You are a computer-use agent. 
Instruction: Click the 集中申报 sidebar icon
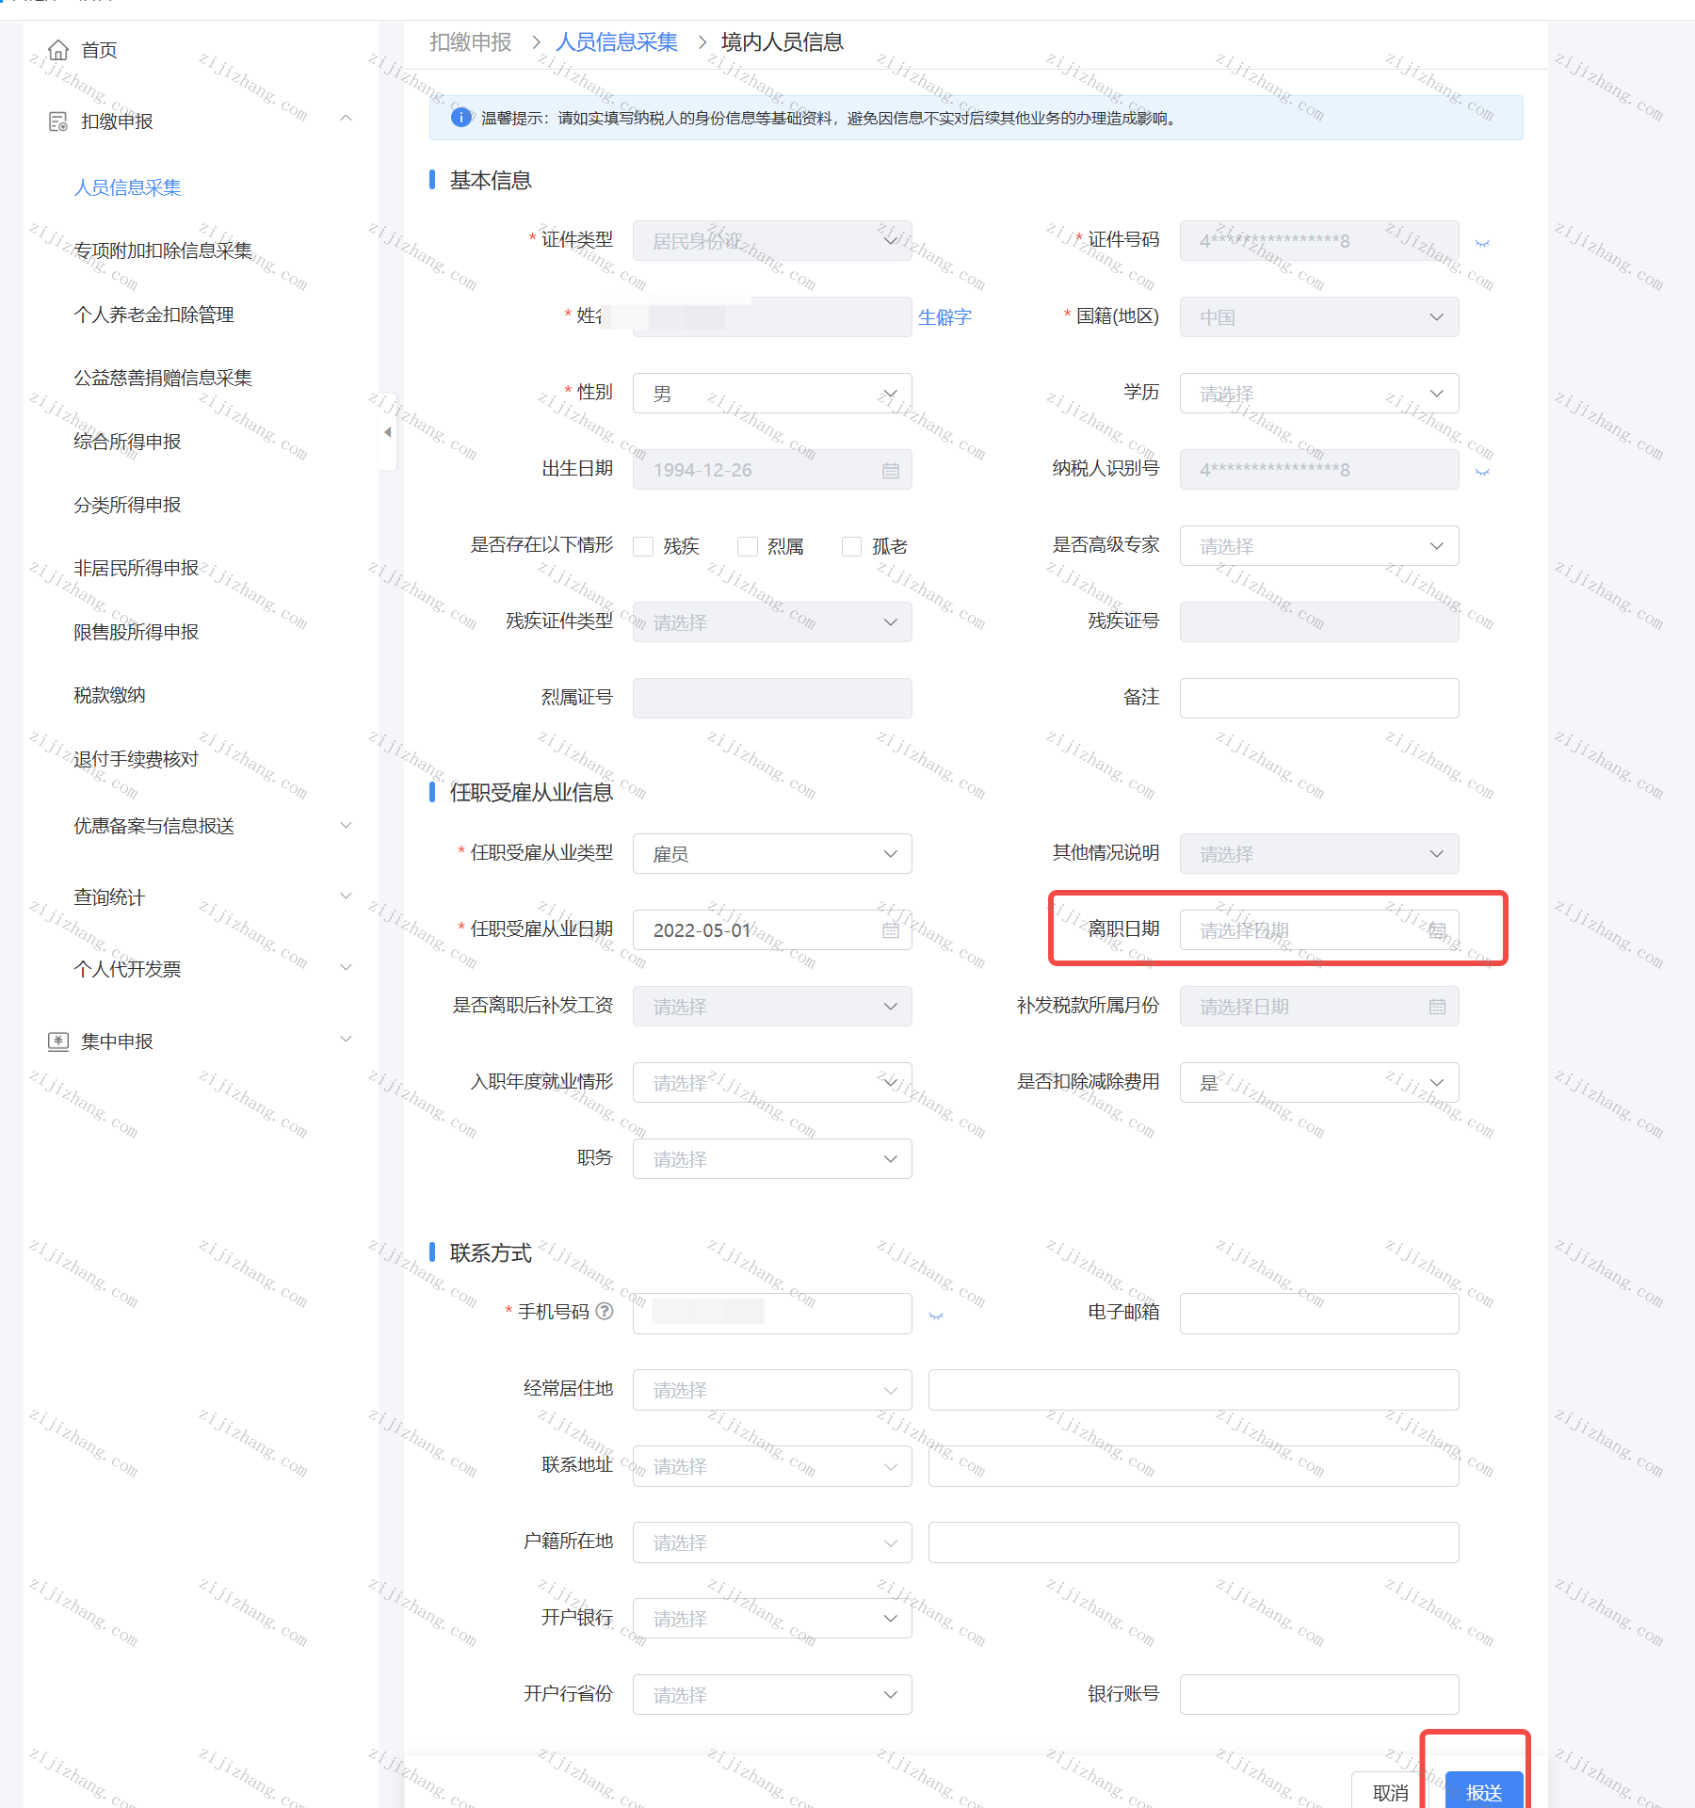point(58,1041)
